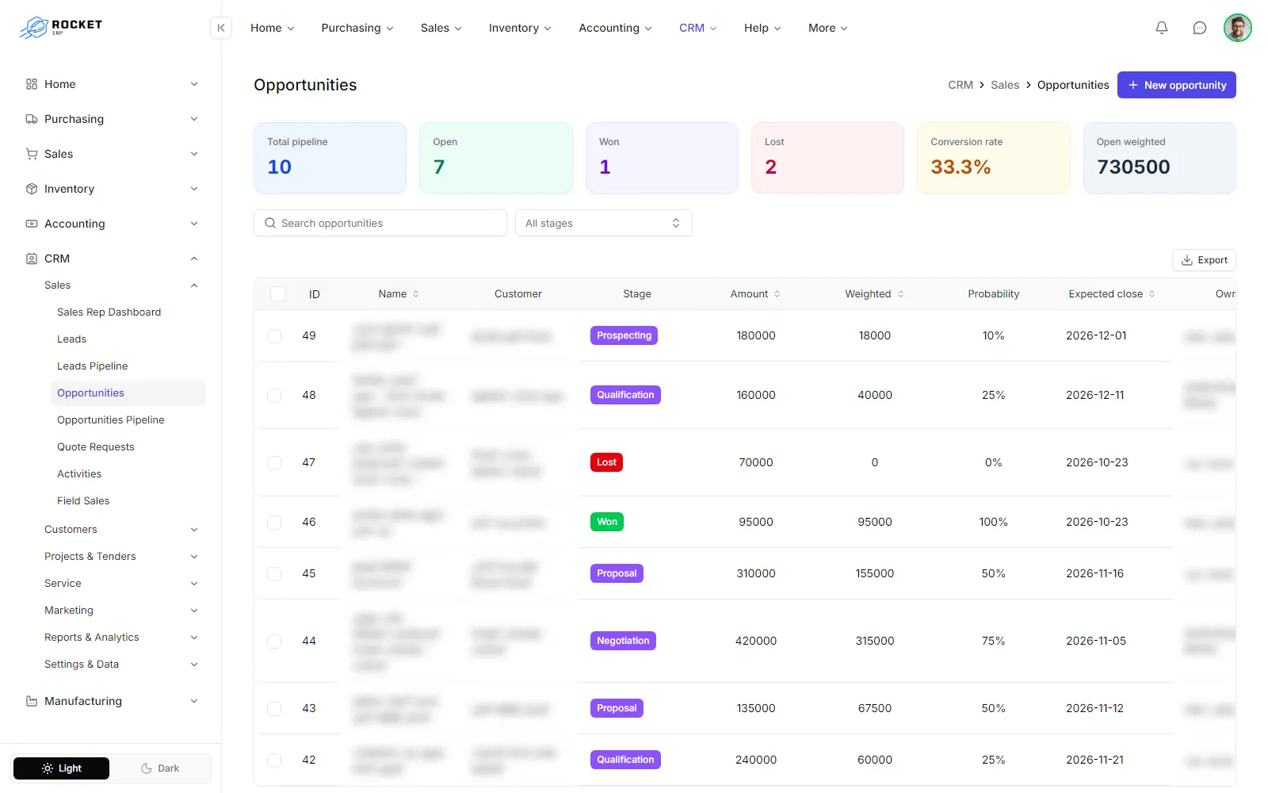Click the Manufacturing factory icon in the sidebar

(32, 701)
